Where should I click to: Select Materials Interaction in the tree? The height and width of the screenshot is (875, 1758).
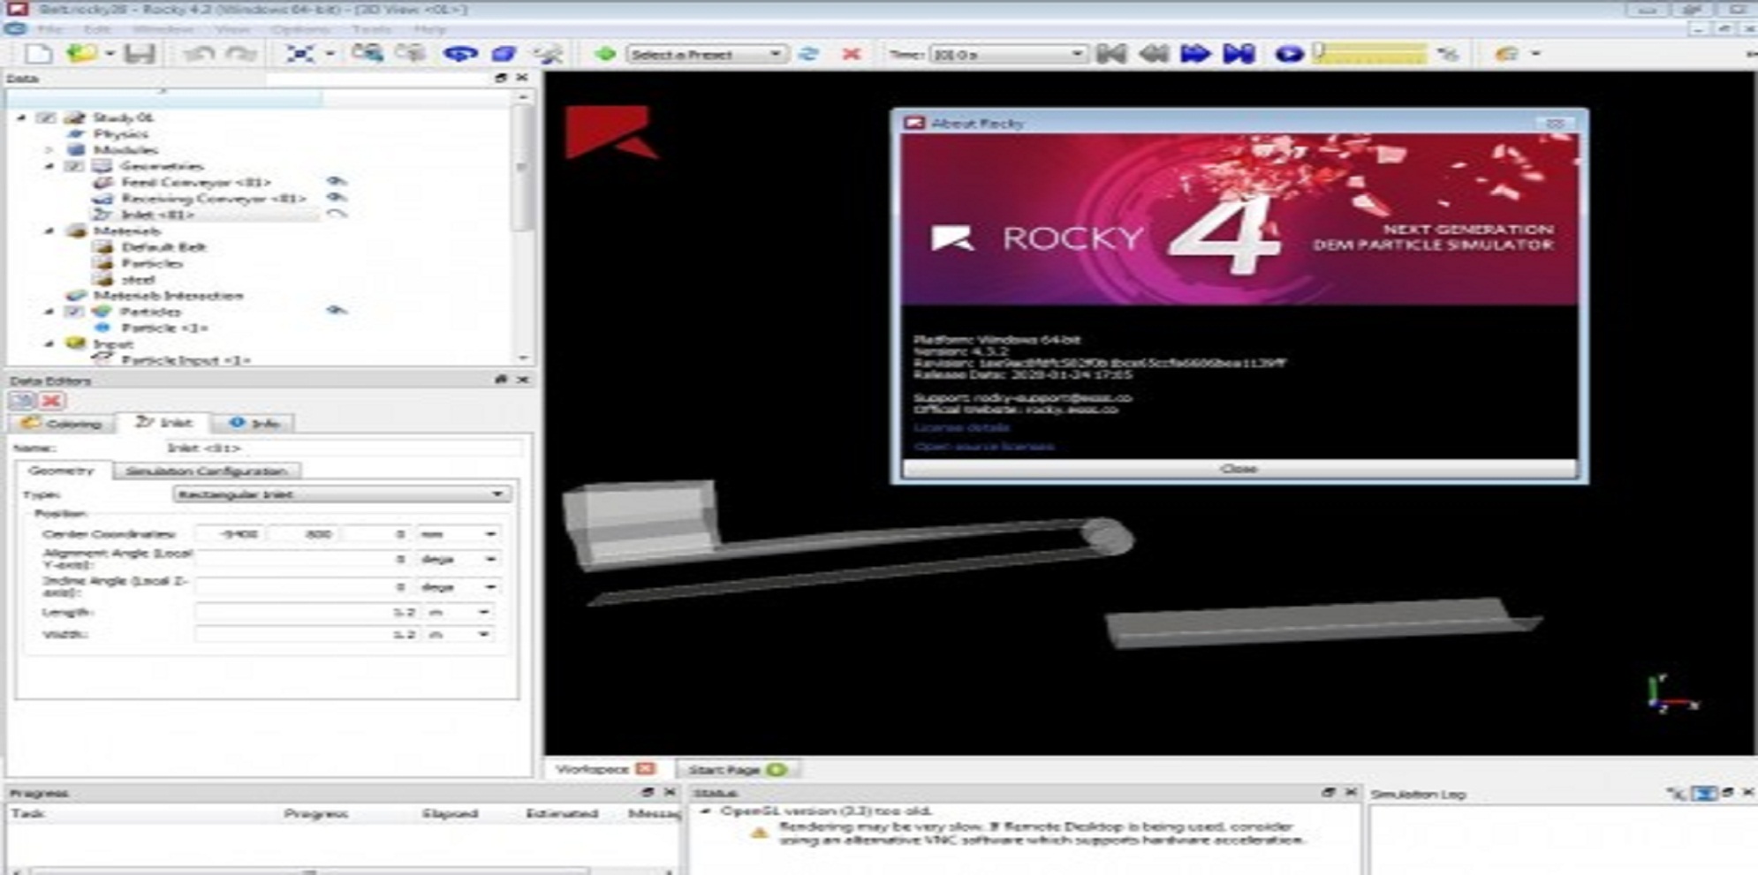pyautogui.click(x=168, y=296)
